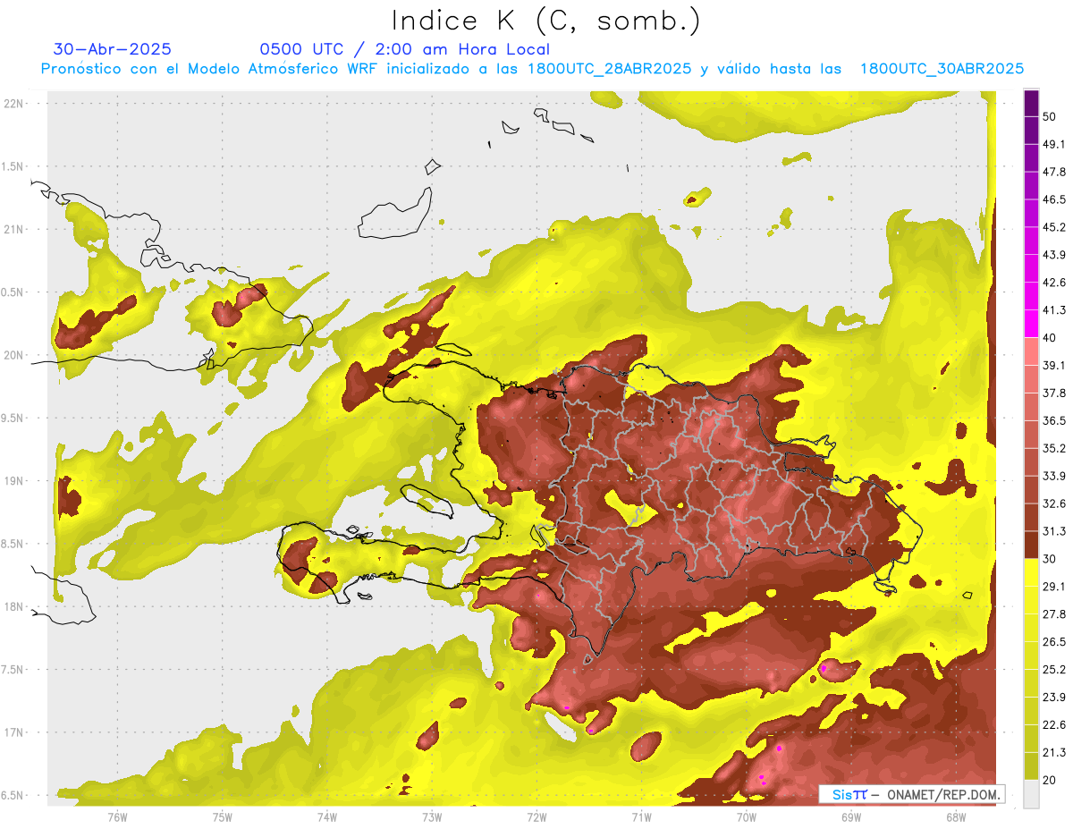Click legend value '45.2'
Image resolution: width=1073 pixels, height=829 pixels.
pyautogui.click(x=1054, y=227)
